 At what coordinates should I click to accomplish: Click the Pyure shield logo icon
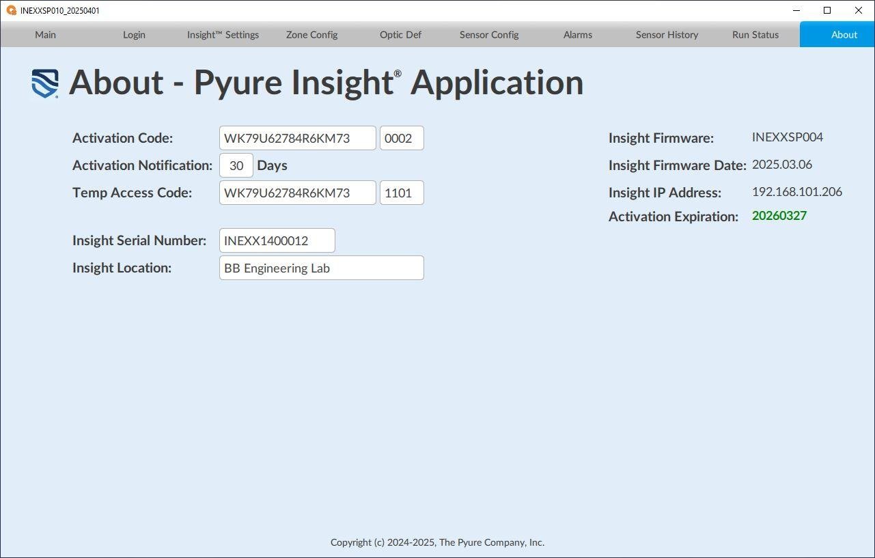point(45,83)
